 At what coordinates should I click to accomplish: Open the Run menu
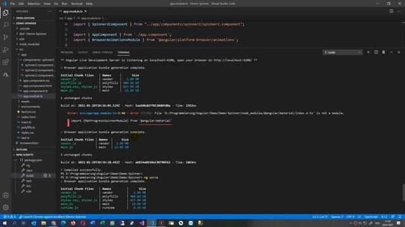click(65, 4)
